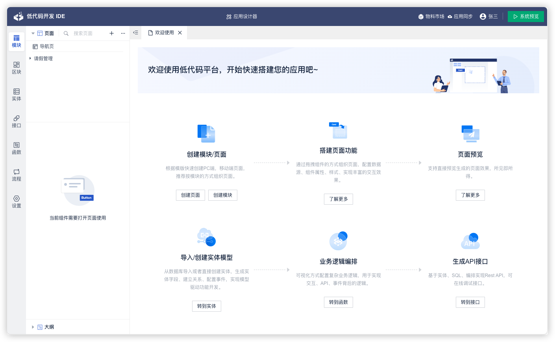The width and height of the screenshot is (555, 342).
Task: Select 导航页 in the page list
Action: tap(46, 46)
